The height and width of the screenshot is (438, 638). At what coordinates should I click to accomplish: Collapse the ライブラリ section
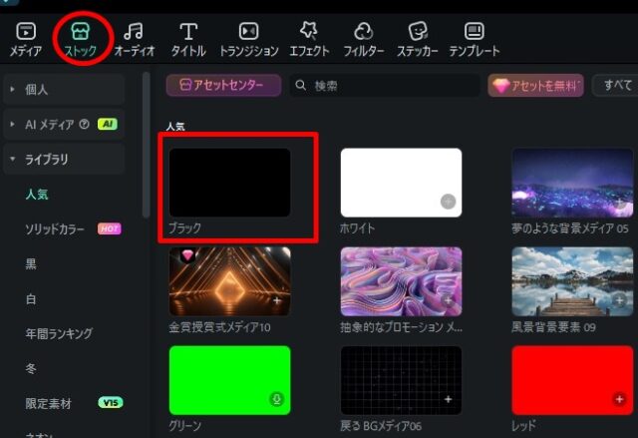(x=12, y=159)
